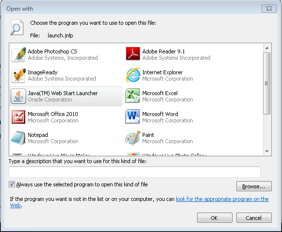Select the Notepad icon

[x=18, y=138]
